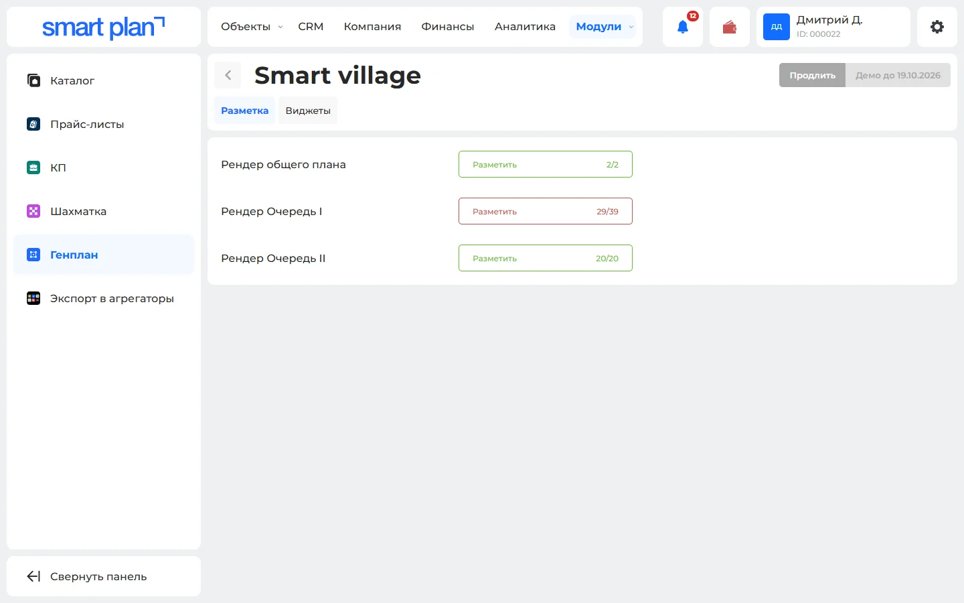Image resolution: width=964 pixels, height=603 pixels.
Task: Open the Финансы menu item
Action: coord(448,27)
